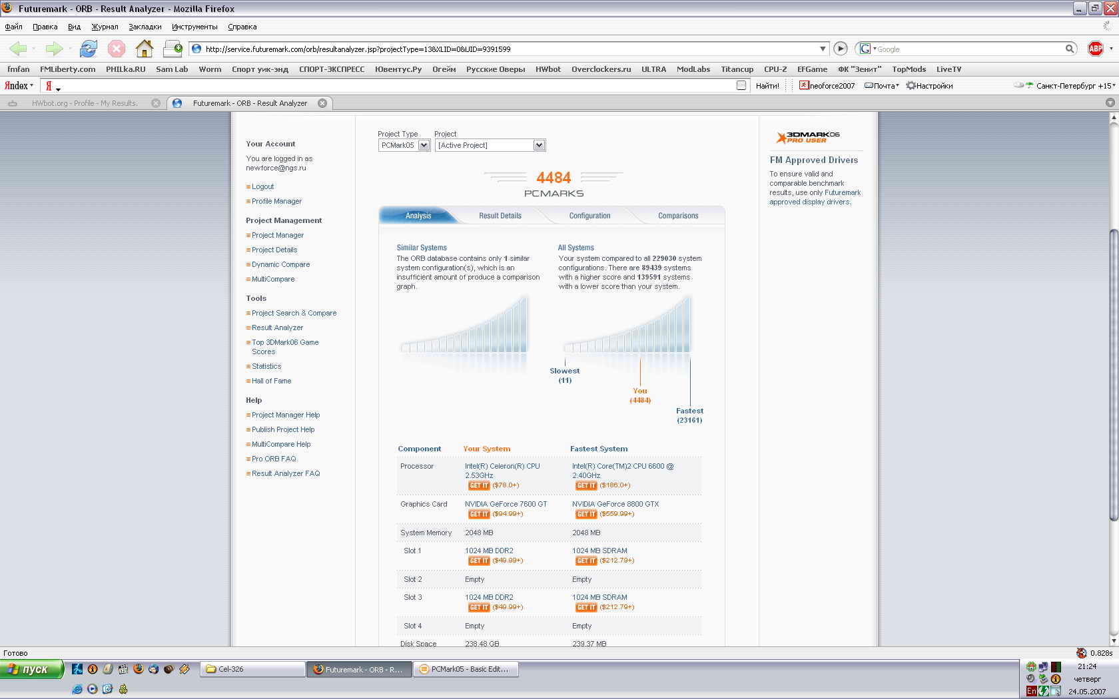Reload the page with the refresh icon
Image resolution: width=1119 pixels, height=699 pixels.
88,49
